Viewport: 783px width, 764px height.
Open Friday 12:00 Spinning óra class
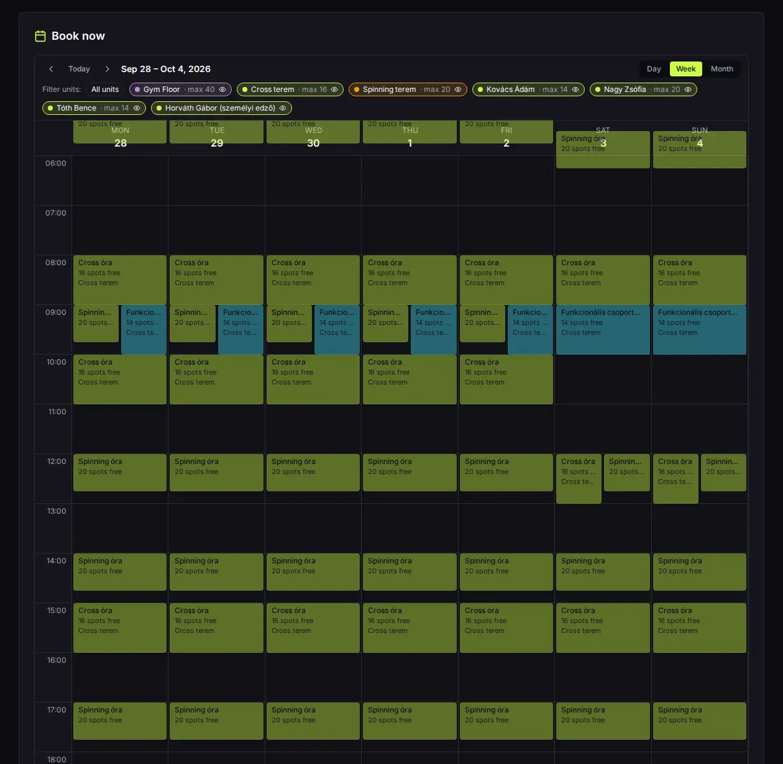[506, 472]
